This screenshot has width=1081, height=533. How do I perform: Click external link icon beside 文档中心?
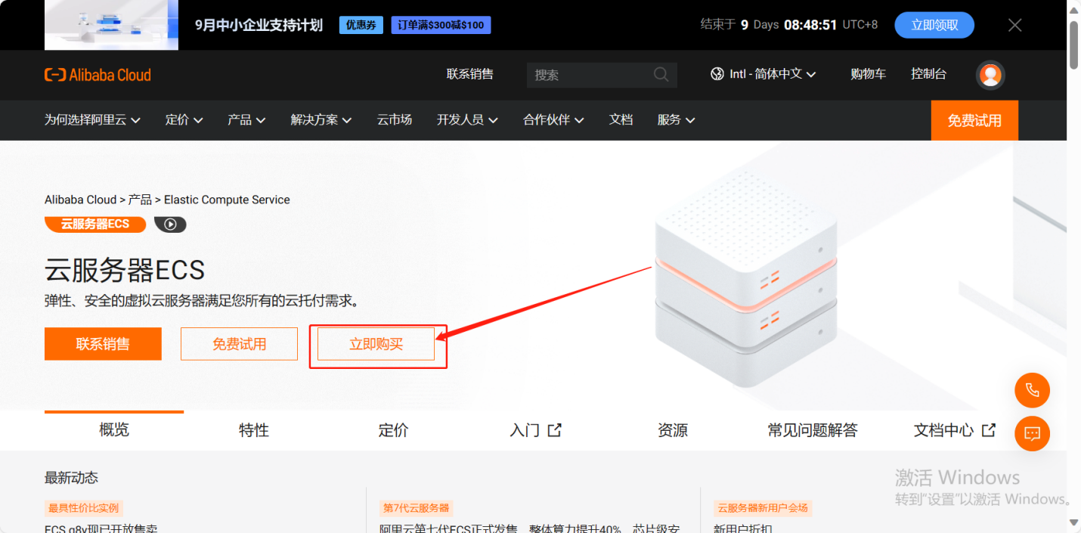point(989,430)
